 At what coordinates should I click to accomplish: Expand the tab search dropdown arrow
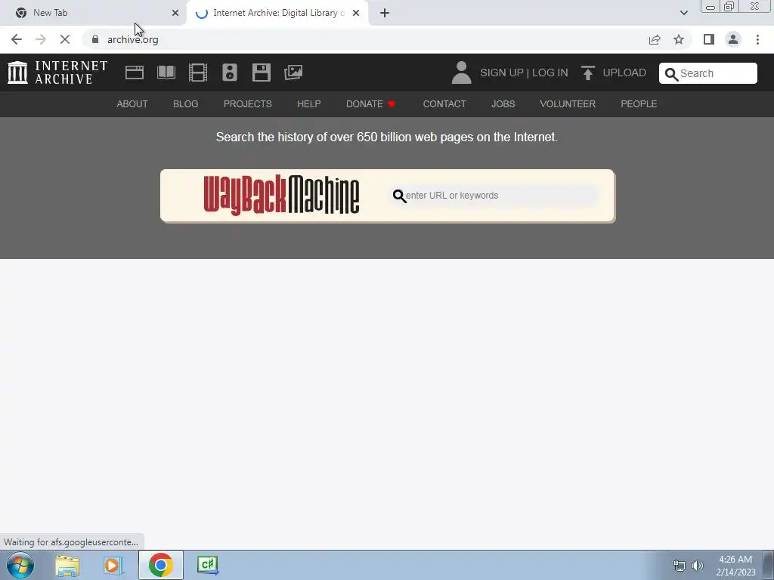click(683, 13)
